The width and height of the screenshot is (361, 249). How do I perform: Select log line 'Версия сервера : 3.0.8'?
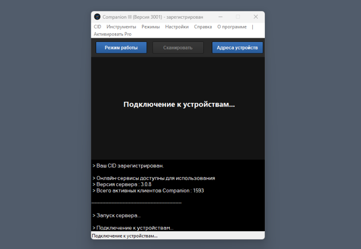pyautogui.click(x=122, y=185)
